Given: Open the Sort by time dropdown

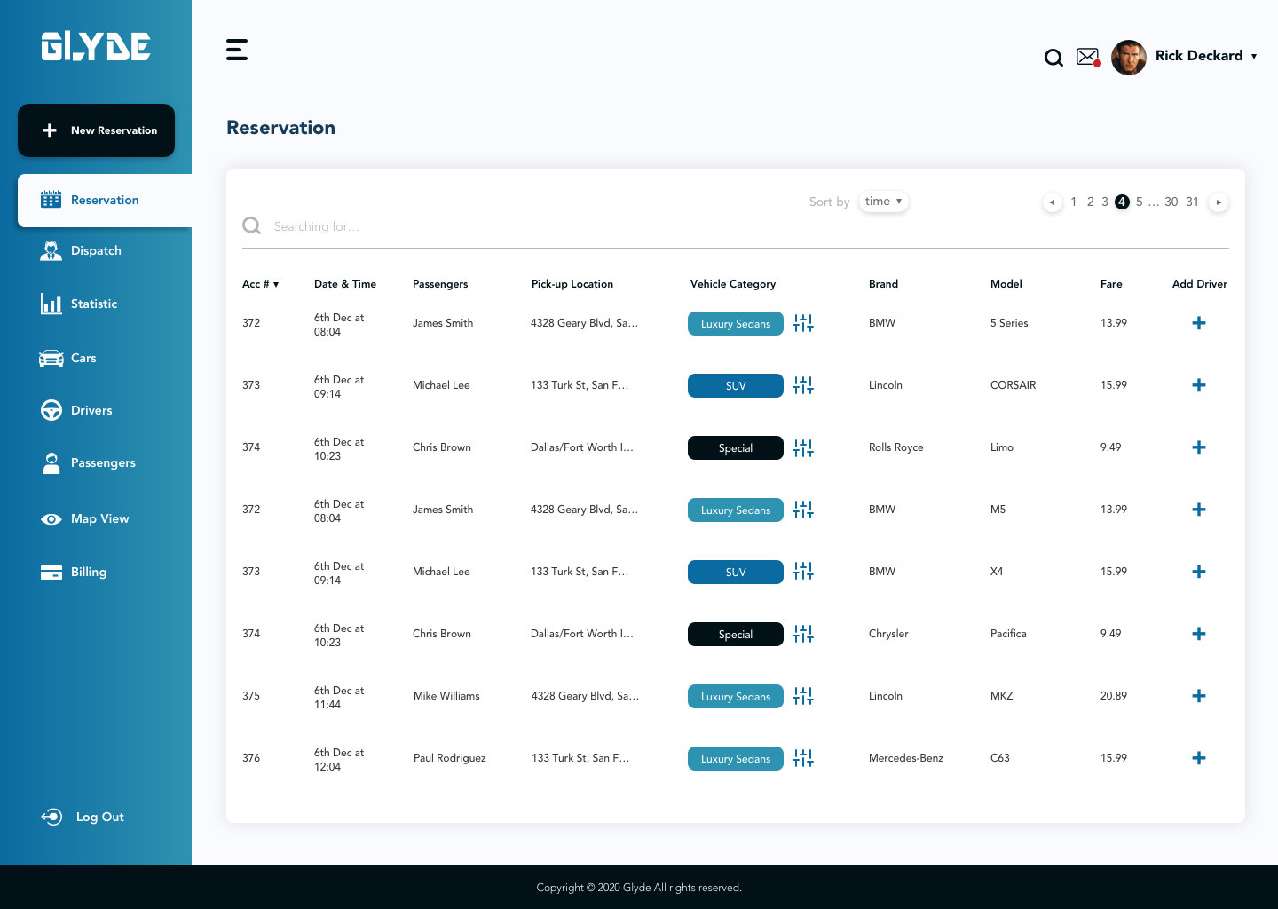Looking at the screenshot, I should 883,202.
